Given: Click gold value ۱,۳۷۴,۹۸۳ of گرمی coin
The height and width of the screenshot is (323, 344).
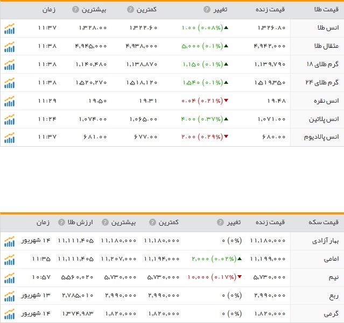Looking at the screenshot, I should pyautogui.click(x=78, y=313).
